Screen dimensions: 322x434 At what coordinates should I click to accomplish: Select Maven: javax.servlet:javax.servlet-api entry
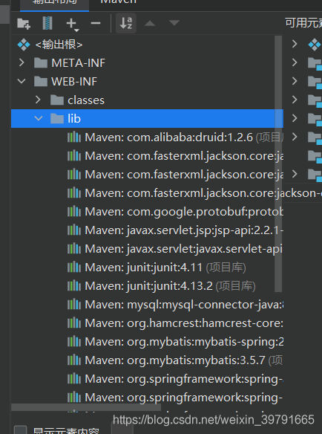tap(184, 248)
